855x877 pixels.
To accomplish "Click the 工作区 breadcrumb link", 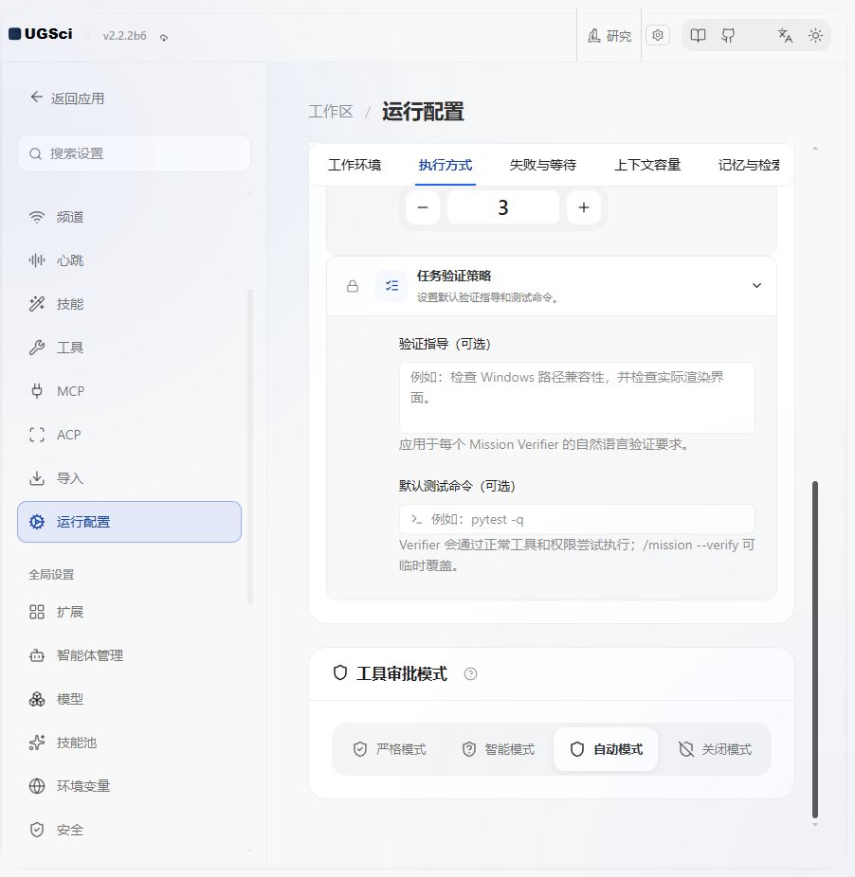I will click(331, 112).
